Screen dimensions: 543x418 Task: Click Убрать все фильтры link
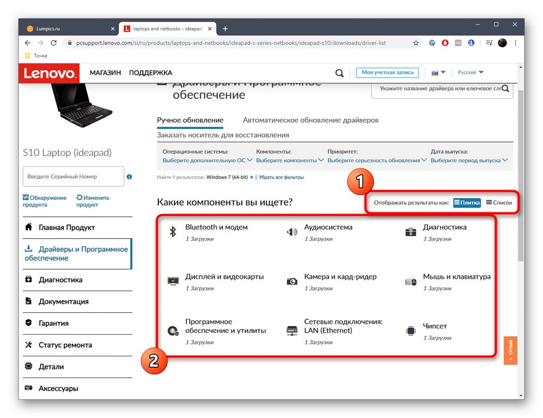[x=281, y=177]
